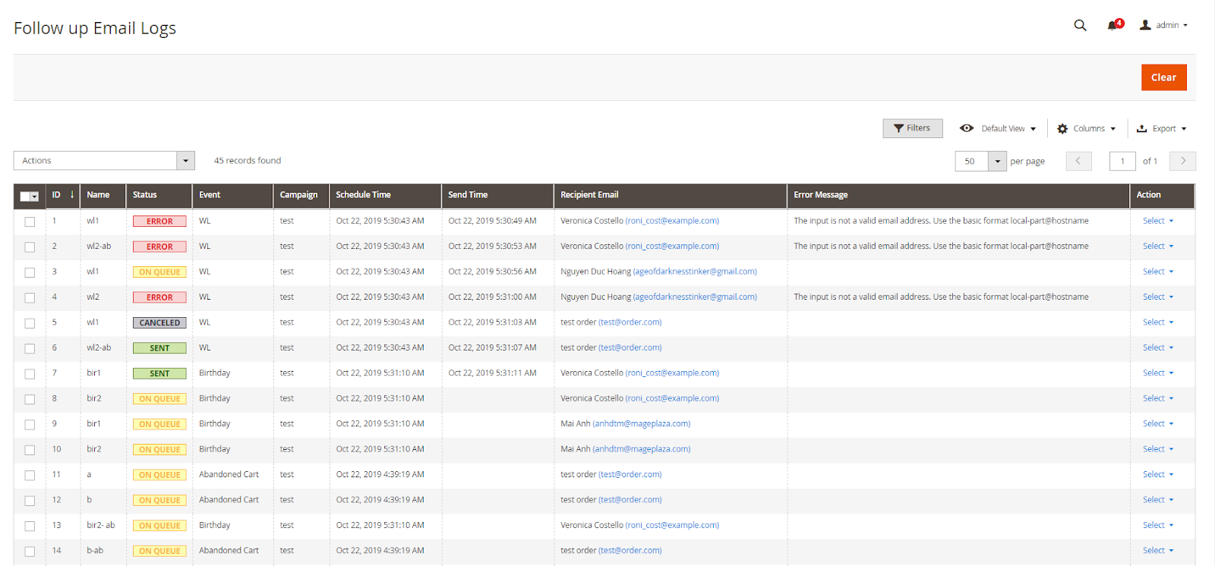
Task: Select checkbox for row ID 10
Action: pyautogui.click(x=30, y=450)
